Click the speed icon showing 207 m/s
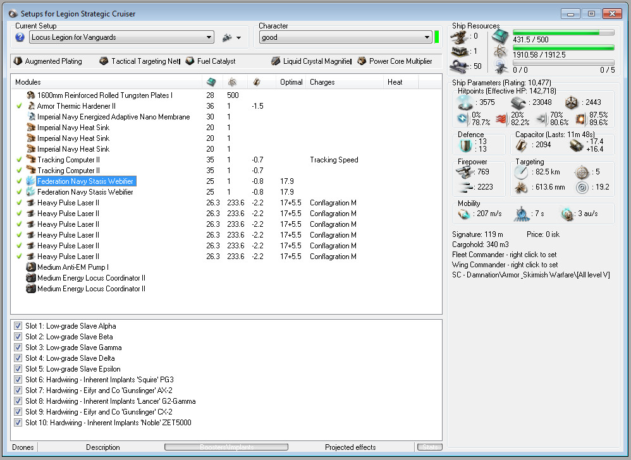 463,214
